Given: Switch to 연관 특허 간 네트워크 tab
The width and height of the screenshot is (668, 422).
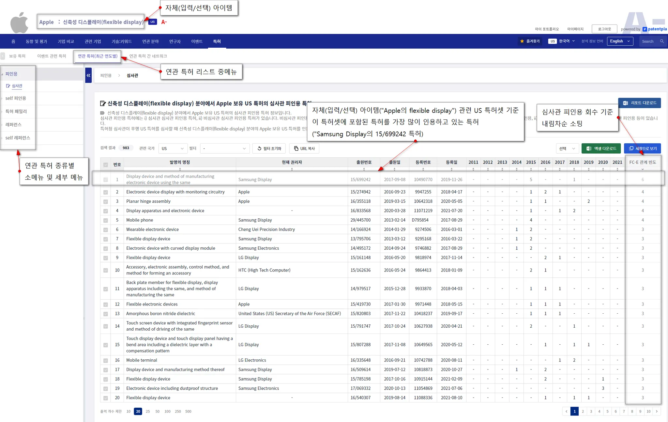Looking at the screenshot, I should (148, 56).
